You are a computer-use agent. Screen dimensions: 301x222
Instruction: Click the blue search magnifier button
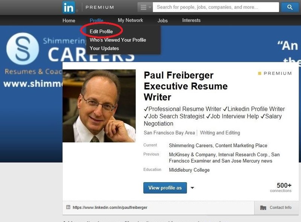click(290, 7)
